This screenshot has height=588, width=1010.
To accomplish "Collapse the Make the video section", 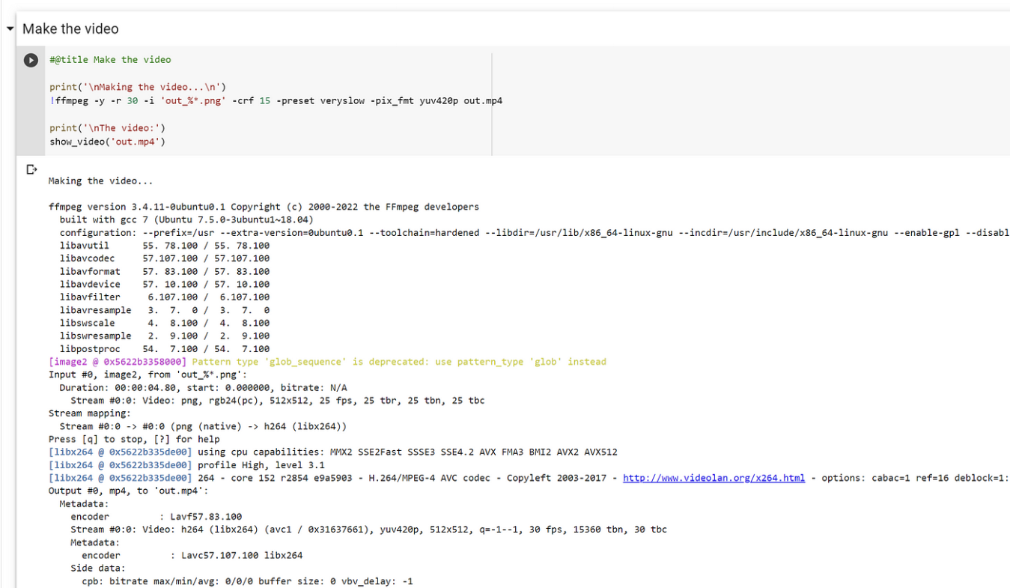I will point(10,29).
